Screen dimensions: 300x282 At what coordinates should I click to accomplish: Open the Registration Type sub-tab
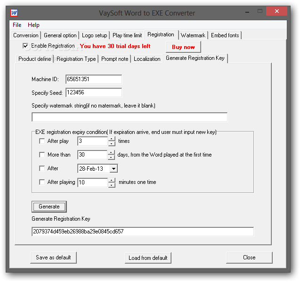(x=76, y=59)
